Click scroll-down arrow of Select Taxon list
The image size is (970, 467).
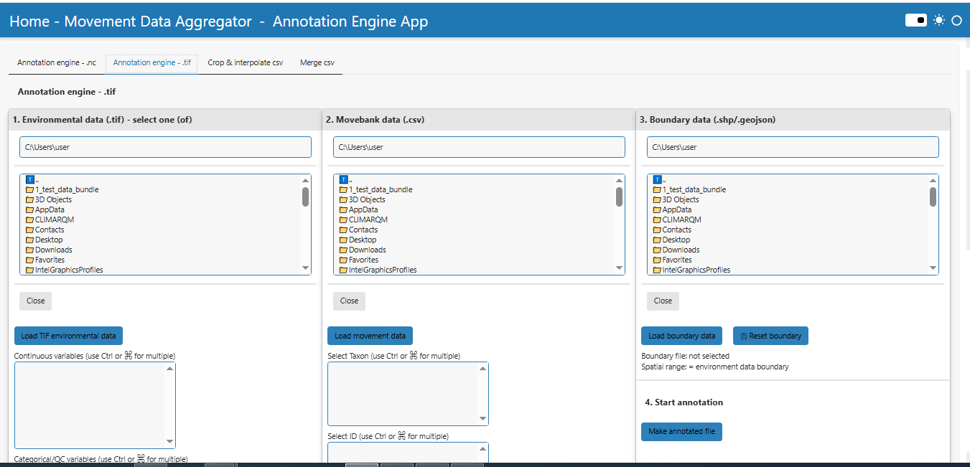pyautogui.click(x=483, y=419)
